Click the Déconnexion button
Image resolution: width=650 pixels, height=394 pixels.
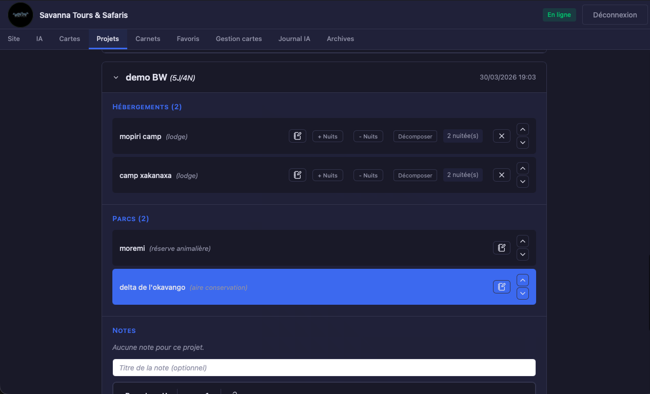tap(615, 15)
